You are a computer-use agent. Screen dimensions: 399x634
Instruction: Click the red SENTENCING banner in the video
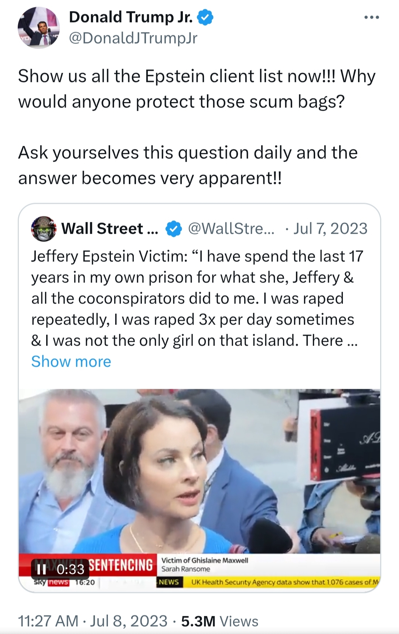[x=121, y=565]
